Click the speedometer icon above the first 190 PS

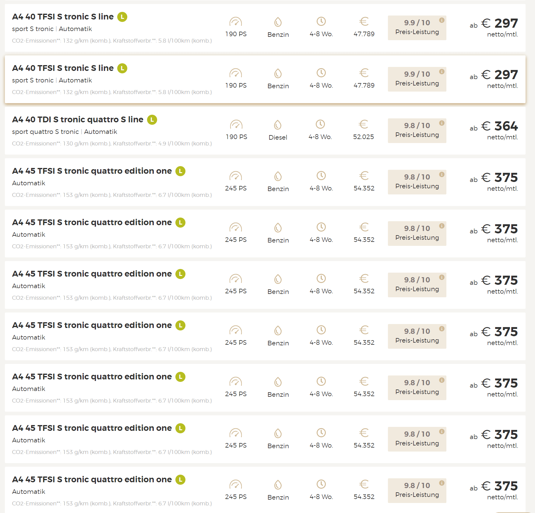[x=235, y=22]
